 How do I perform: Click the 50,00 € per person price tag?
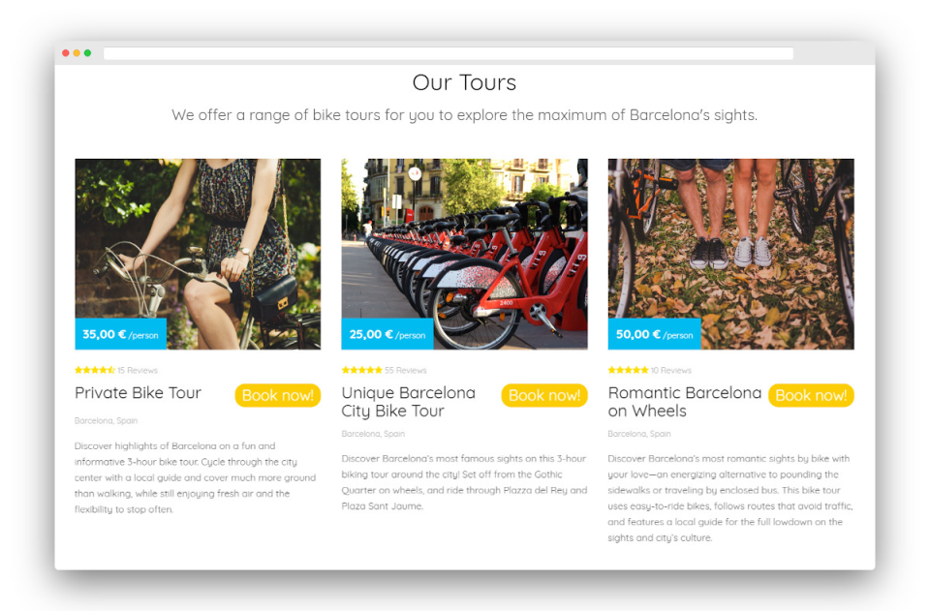tap(654, 334)
